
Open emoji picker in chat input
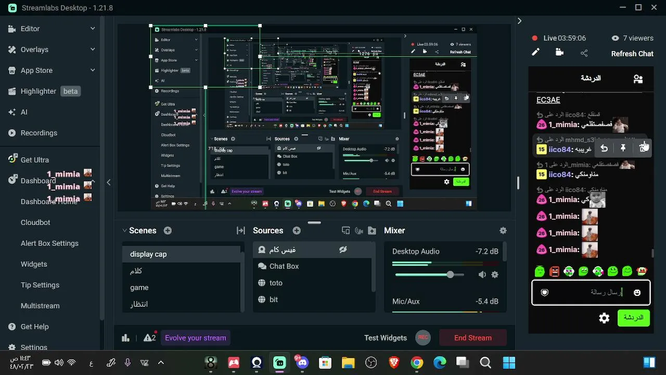[637, 293]
